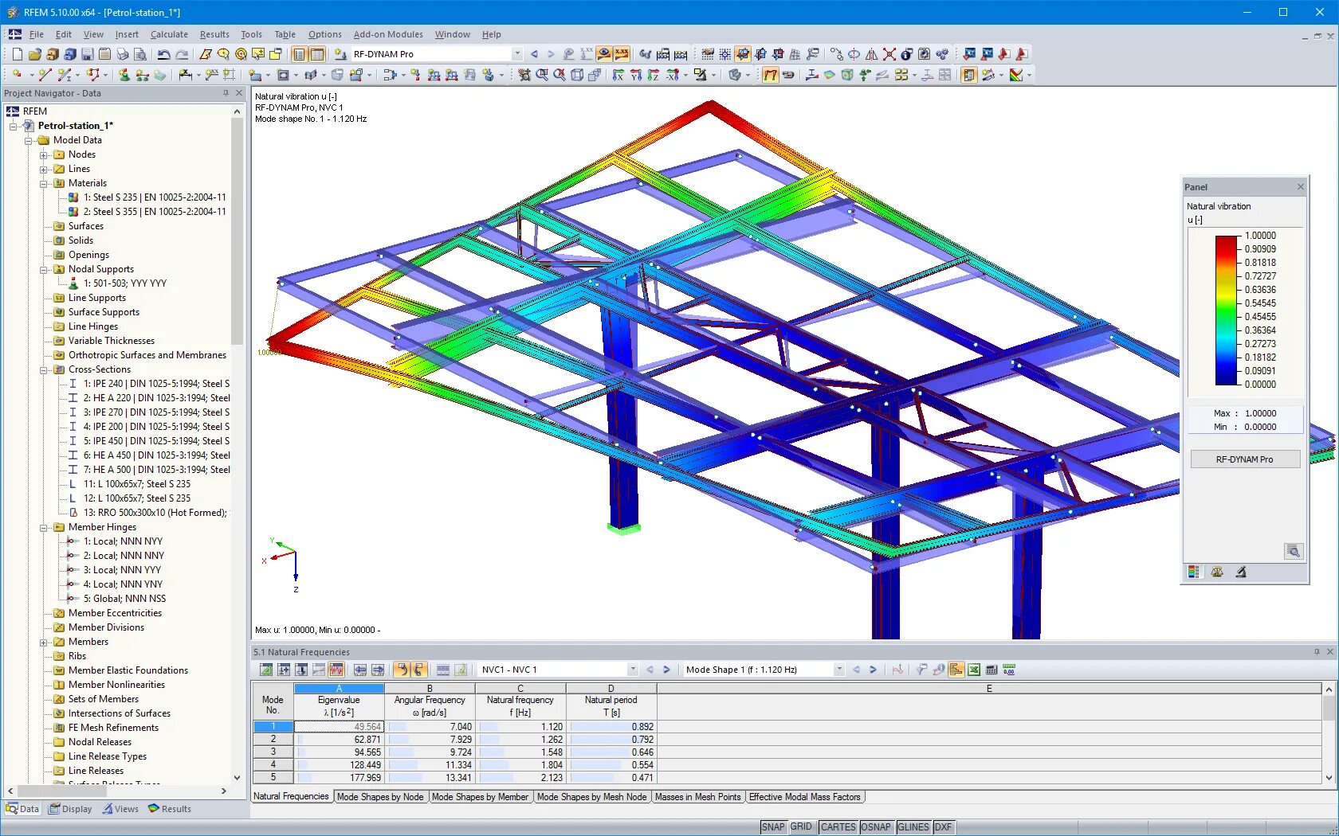This screenshot has width=1339, height=836.
Task: Toggle the SNAP option in the status bar
Action: point(773,827)
